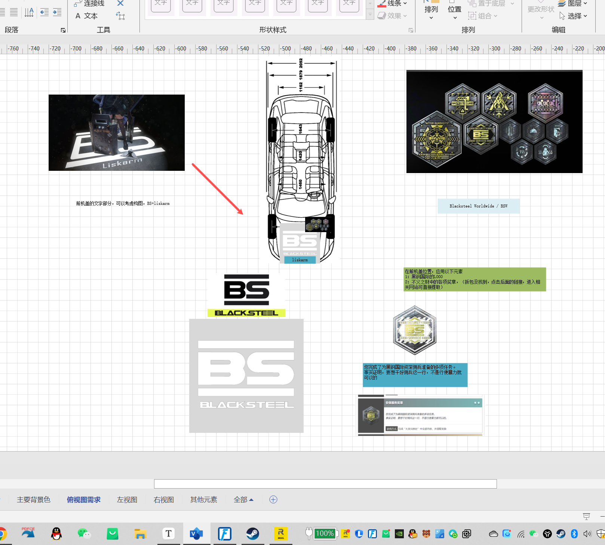Image resolution: width=605 pixels, height=545 pixels.
Task: Select the Connector (连接线) tool
Action: pyautogui.click(x=89, y=3)
